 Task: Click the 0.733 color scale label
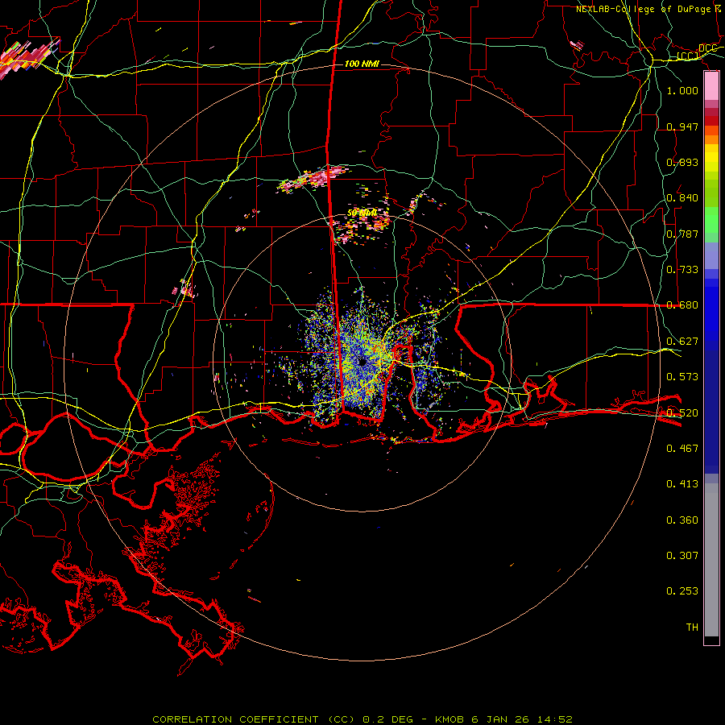tap(682, 270)
